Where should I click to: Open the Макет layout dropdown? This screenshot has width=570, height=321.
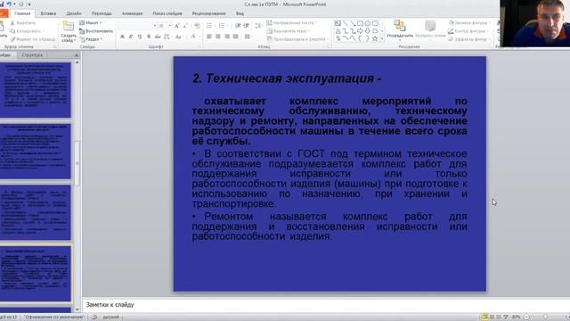pos(91,22)
